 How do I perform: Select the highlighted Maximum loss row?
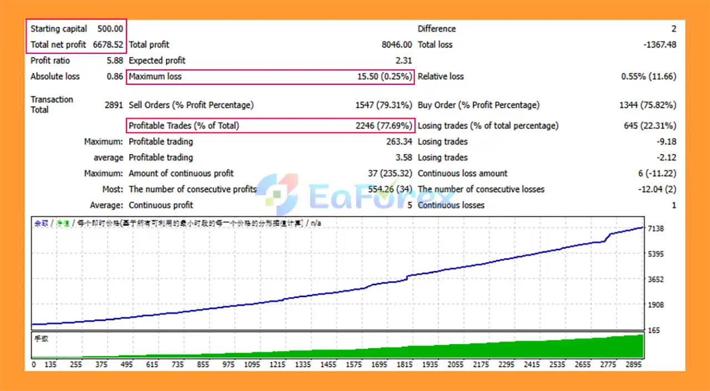271,77
